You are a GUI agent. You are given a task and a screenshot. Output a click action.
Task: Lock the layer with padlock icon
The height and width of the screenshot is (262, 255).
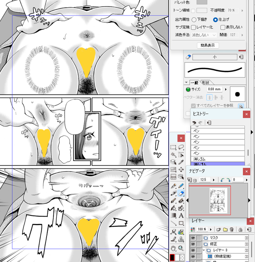click(x=240, y=229)
